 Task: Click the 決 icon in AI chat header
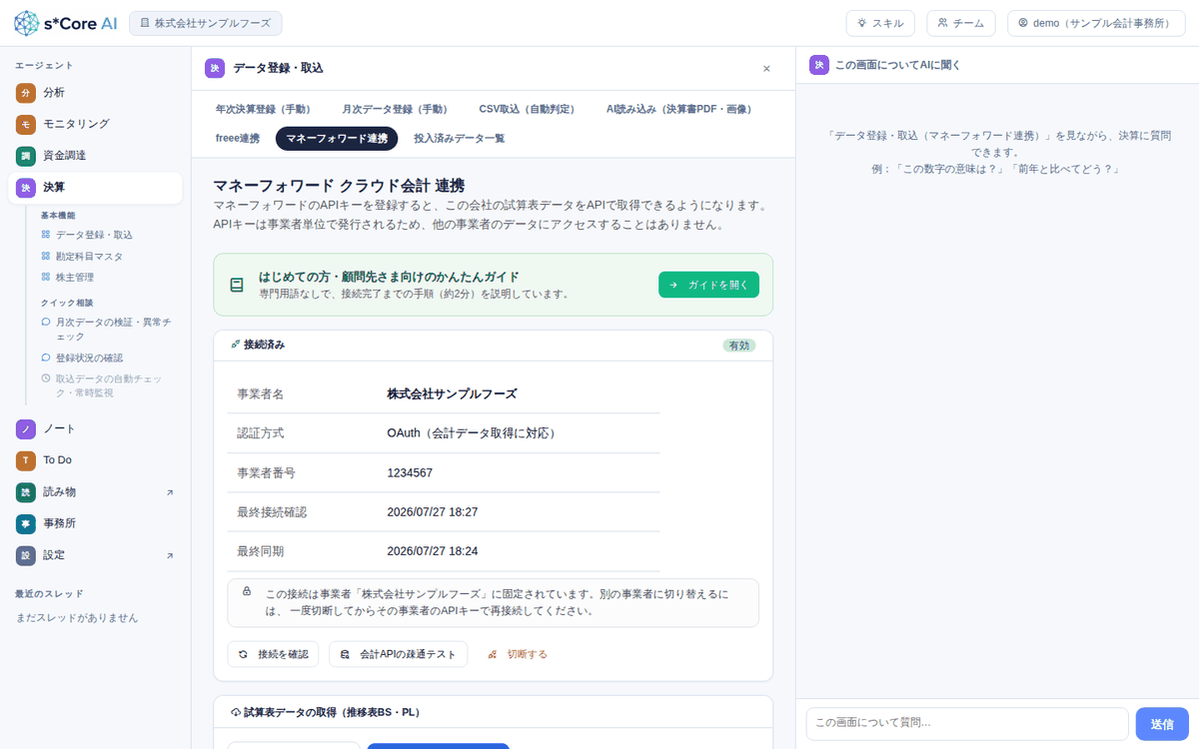[x=818, y=65]
